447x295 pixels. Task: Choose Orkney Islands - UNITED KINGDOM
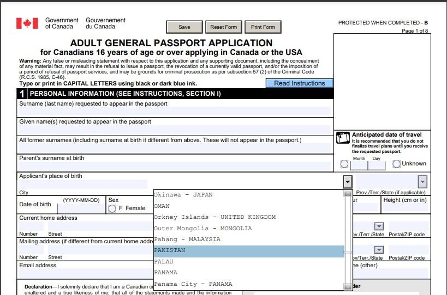click(249, 217)
